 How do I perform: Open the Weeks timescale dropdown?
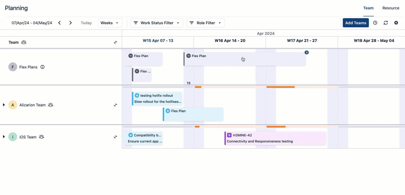[x=110, y=23]
